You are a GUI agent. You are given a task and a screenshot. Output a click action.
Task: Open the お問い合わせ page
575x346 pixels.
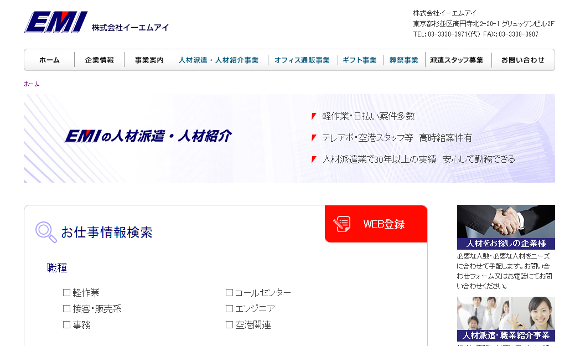point(522,59)
